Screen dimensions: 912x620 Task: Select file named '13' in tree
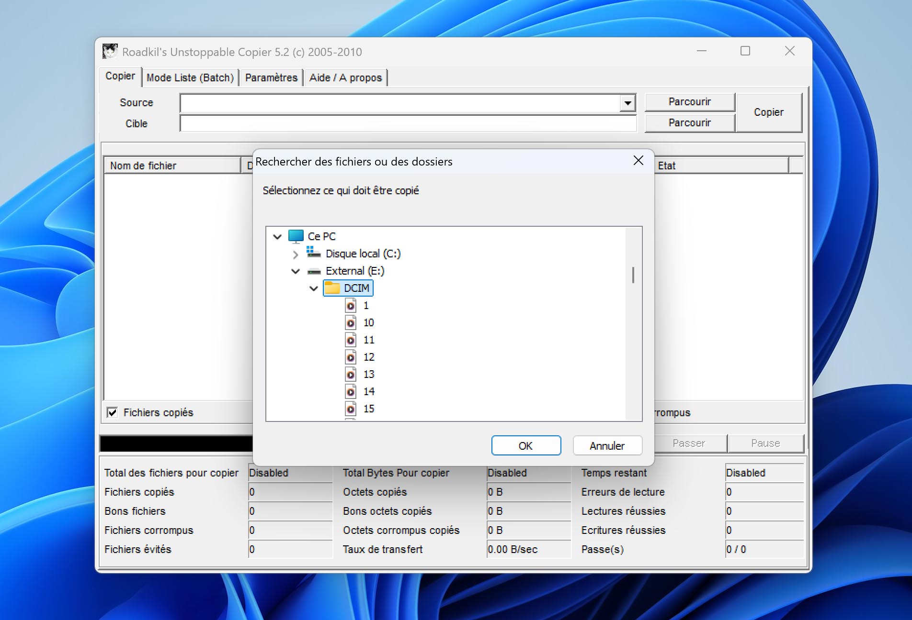(368, 374)
